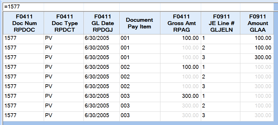278x125 pixels.
Task: Click the Amount GLAA column header
Action: tap(258, 23)
